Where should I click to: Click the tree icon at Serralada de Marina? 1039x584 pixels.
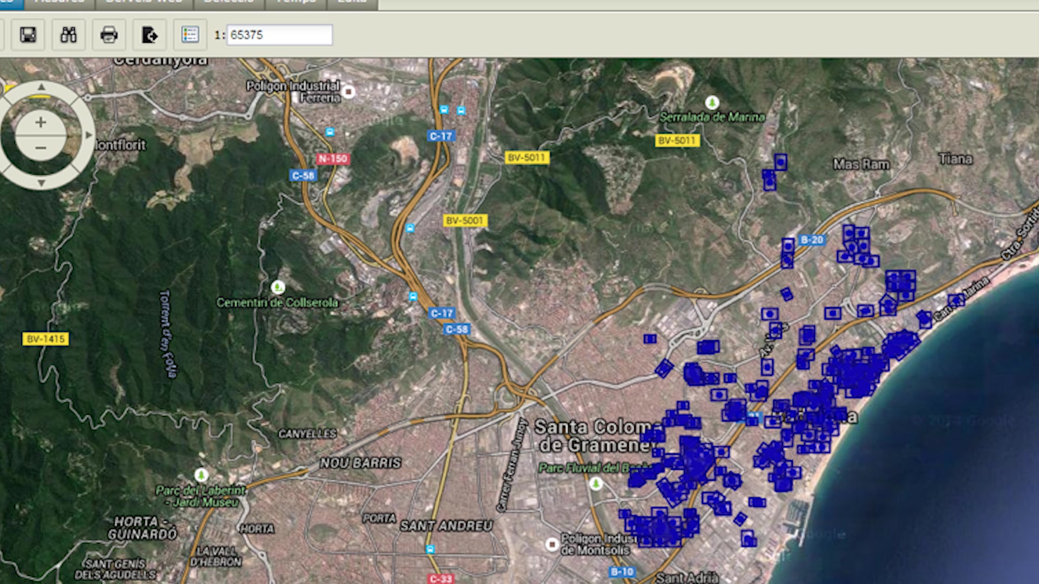tap(712, 102)
